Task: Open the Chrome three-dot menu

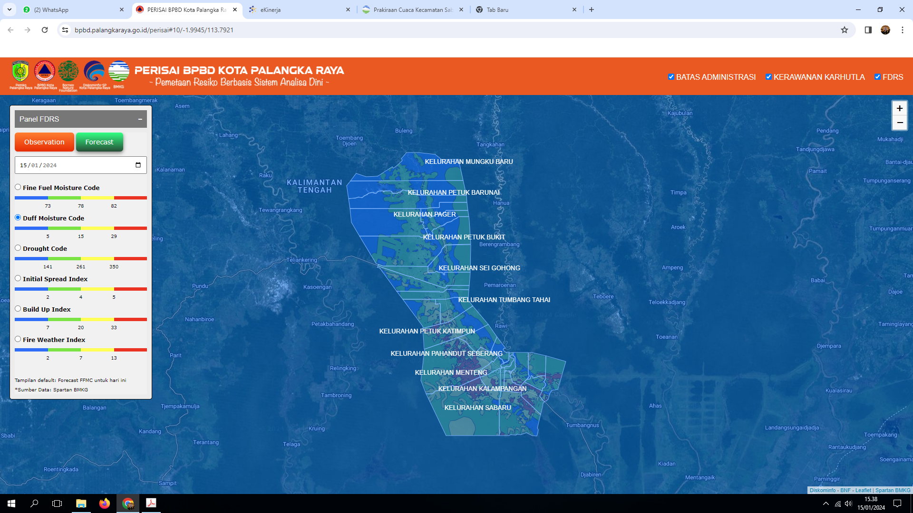Action: pyautogui.click(x=903, y=30)
